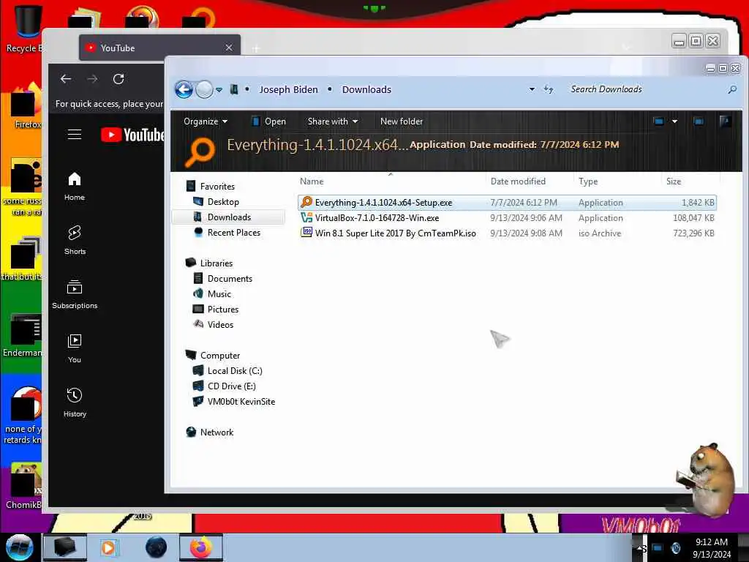Click Open in the Explorer toolbar
Screen dimensions: 749x562
click(x=268, y=121)
